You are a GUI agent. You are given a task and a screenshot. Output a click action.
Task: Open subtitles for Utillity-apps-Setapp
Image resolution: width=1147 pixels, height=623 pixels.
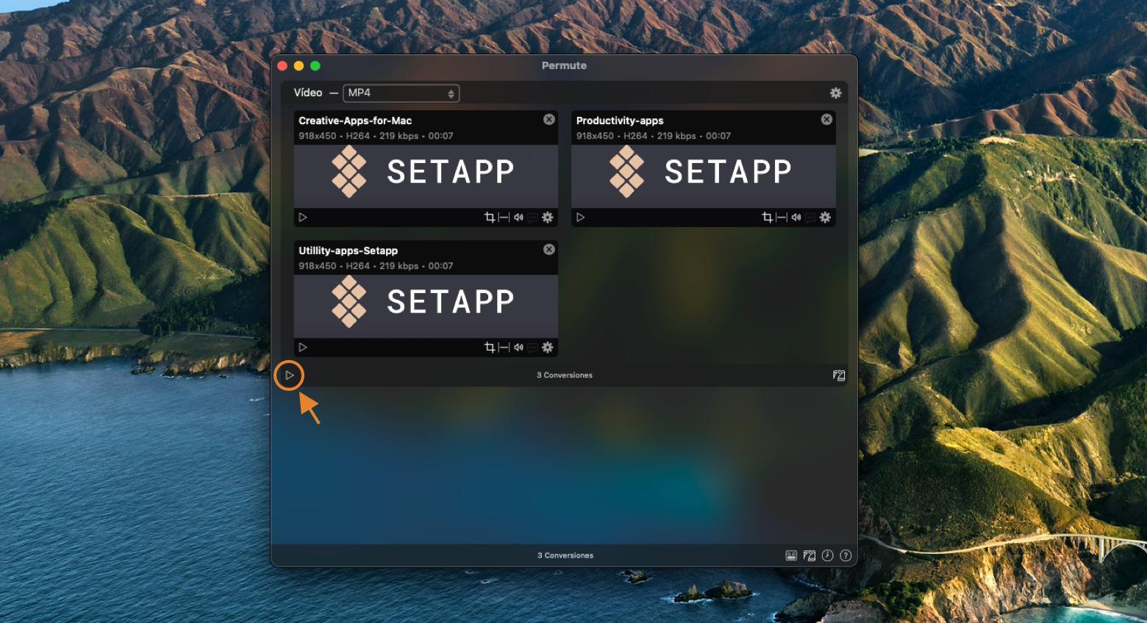(x=533, y=348)
